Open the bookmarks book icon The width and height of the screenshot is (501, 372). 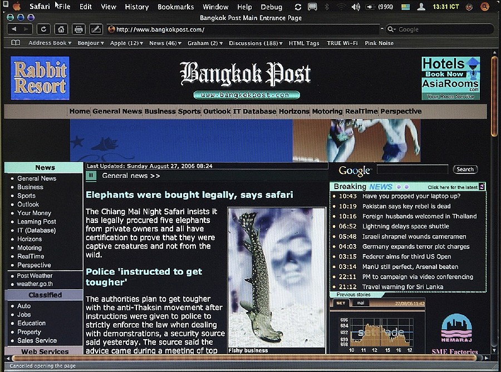click(16, 43)
